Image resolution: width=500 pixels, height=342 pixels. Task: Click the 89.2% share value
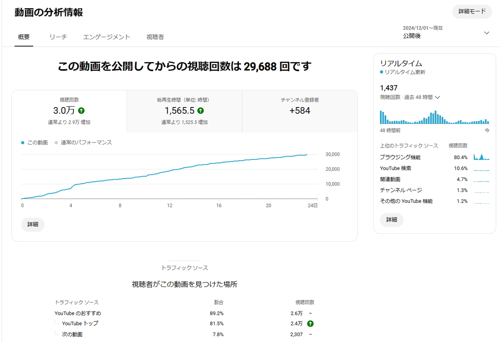click(217, 313)
